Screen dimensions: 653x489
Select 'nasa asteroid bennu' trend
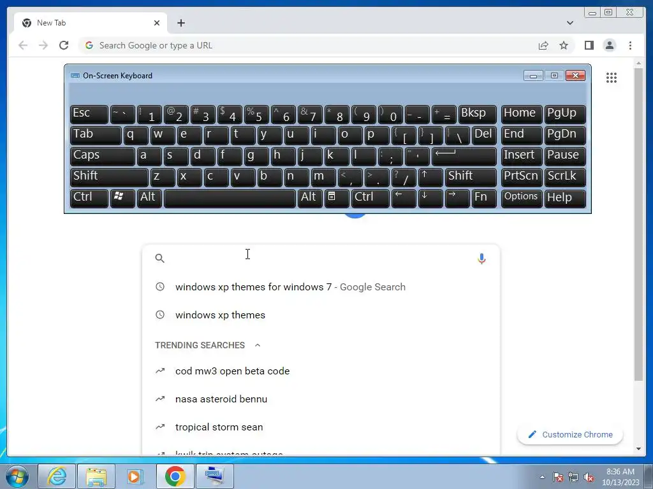321,399
